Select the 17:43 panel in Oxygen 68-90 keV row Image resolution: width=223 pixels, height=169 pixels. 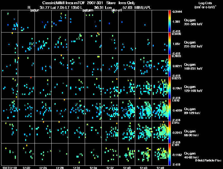point(144,132)
